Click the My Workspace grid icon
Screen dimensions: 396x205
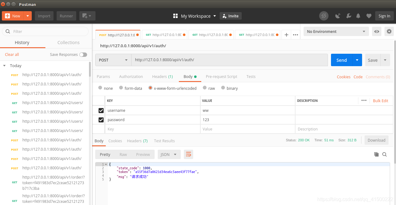[x=175, y=16]
